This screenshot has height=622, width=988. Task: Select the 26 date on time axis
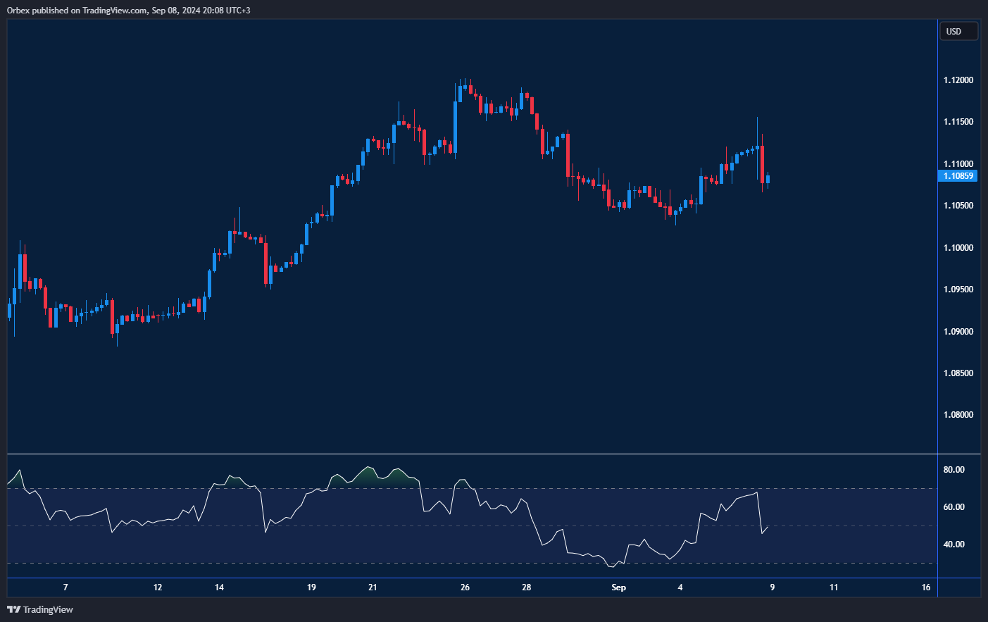pos(465,587)
